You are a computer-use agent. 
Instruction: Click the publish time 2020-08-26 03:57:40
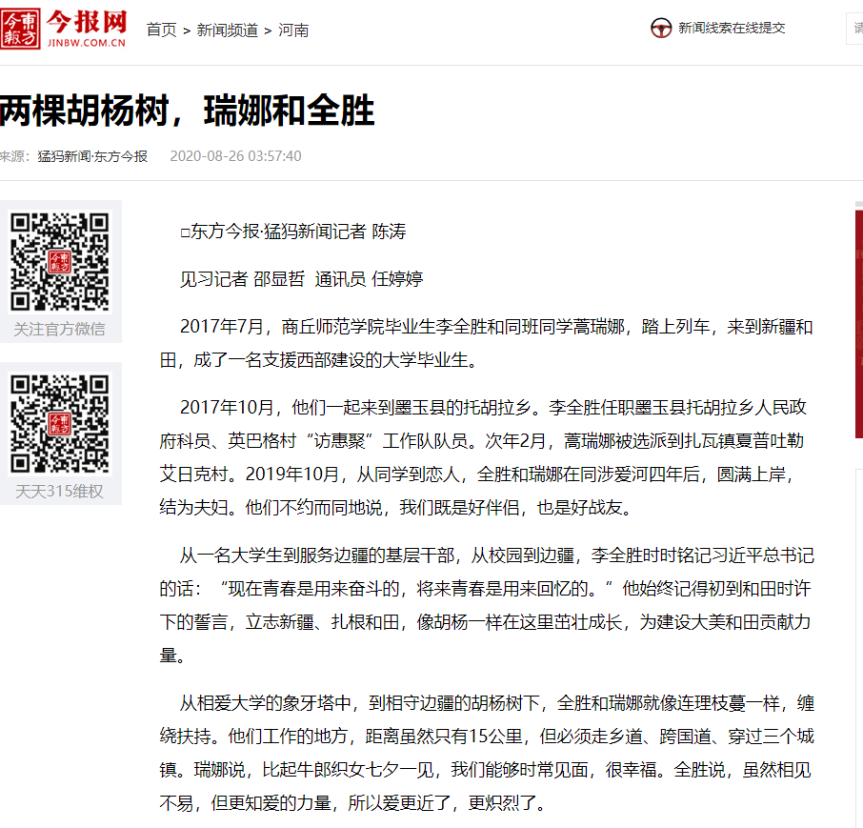tap(235, 156)
